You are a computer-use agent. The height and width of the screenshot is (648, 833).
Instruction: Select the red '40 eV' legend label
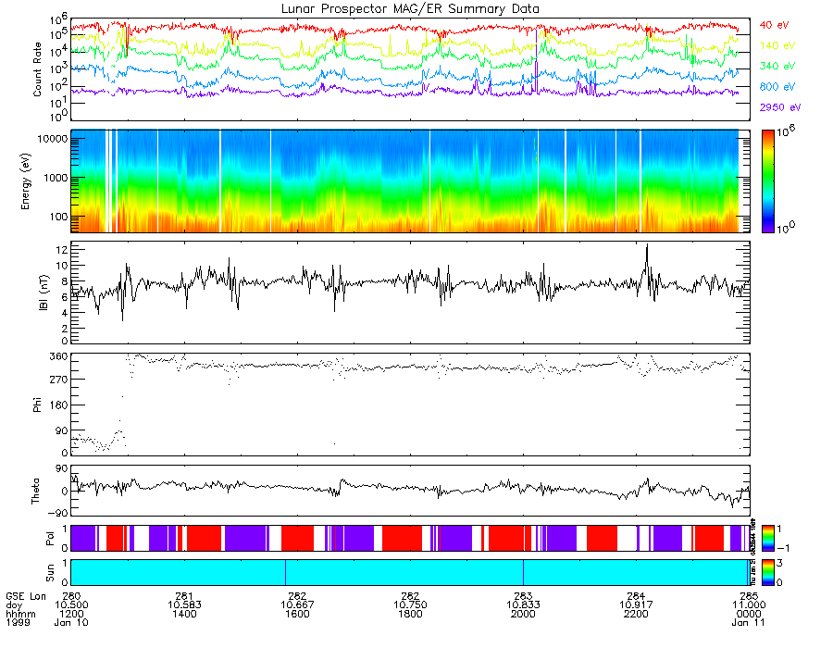(x=774, y=25)
